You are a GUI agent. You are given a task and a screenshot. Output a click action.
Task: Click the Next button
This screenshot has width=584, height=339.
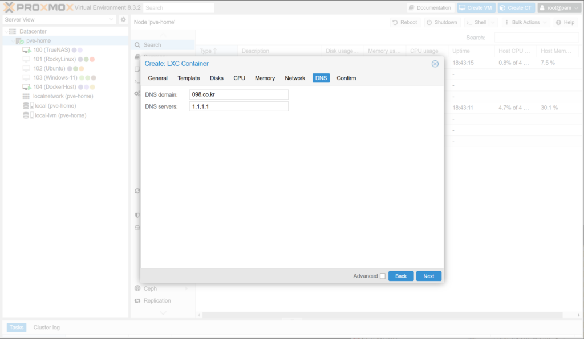click(428, 276)
